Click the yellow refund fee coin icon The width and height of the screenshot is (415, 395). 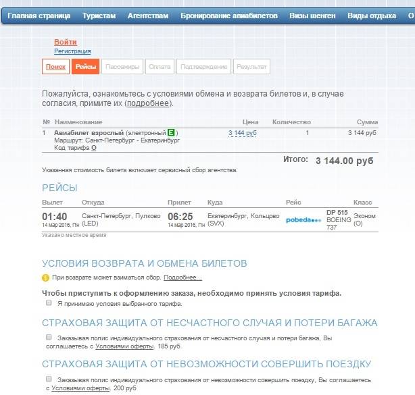click(45, 278)
